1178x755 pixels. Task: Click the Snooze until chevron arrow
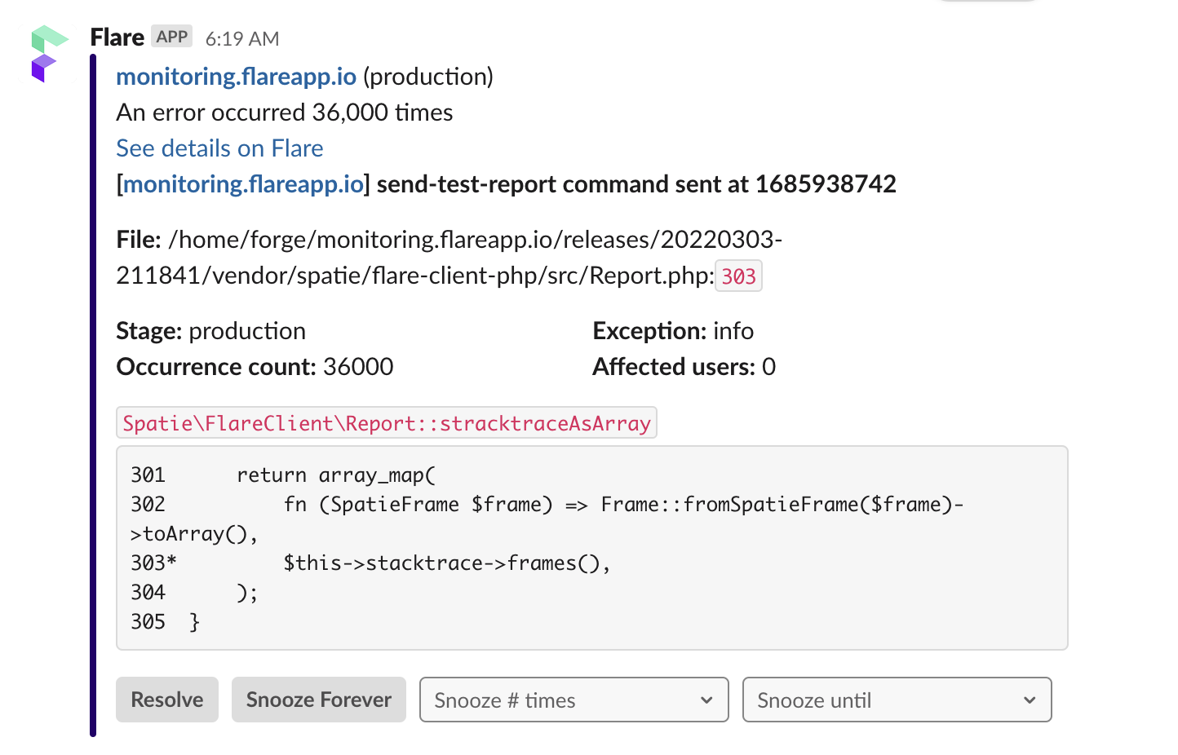pyautogui.click(x=1028, y=700)
